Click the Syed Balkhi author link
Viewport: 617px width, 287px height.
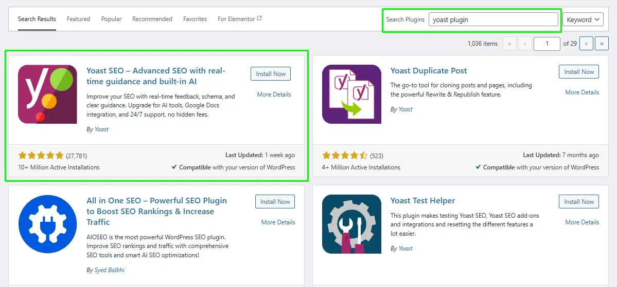coord(110,270)
